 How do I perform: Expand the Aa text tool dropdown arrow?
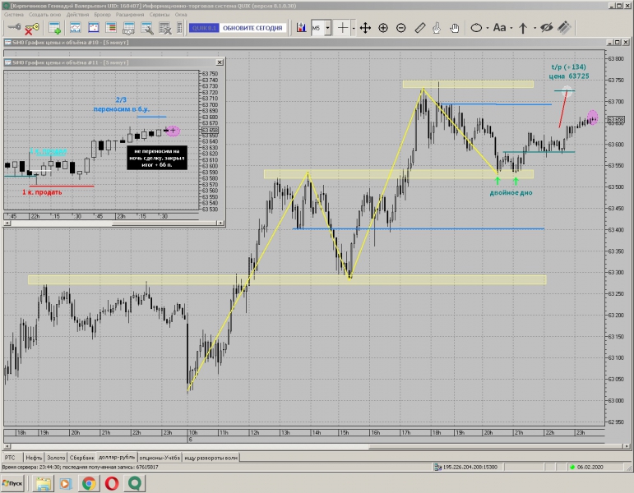coord(511,28)
